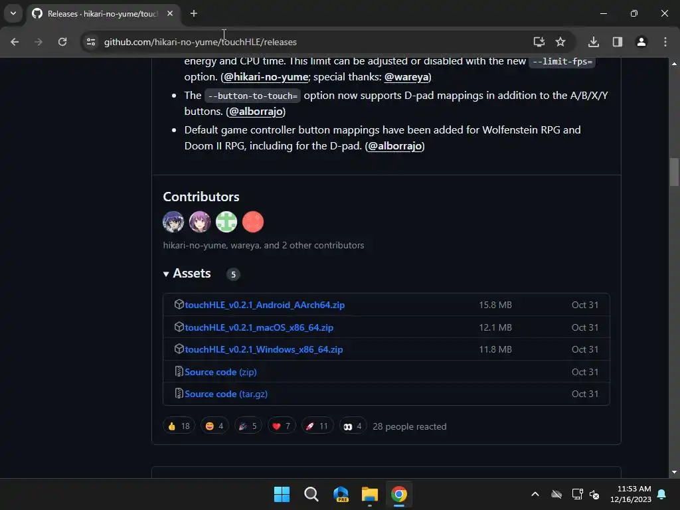This screenshot has width=680, height=510.
Task: Click file icon beside Source code (tar.gz)
Action: pos(179,393)
